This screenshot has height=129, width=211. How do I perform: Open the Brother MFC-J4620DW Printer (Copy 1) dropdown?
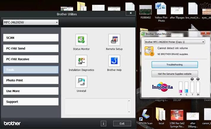(175, 42)
